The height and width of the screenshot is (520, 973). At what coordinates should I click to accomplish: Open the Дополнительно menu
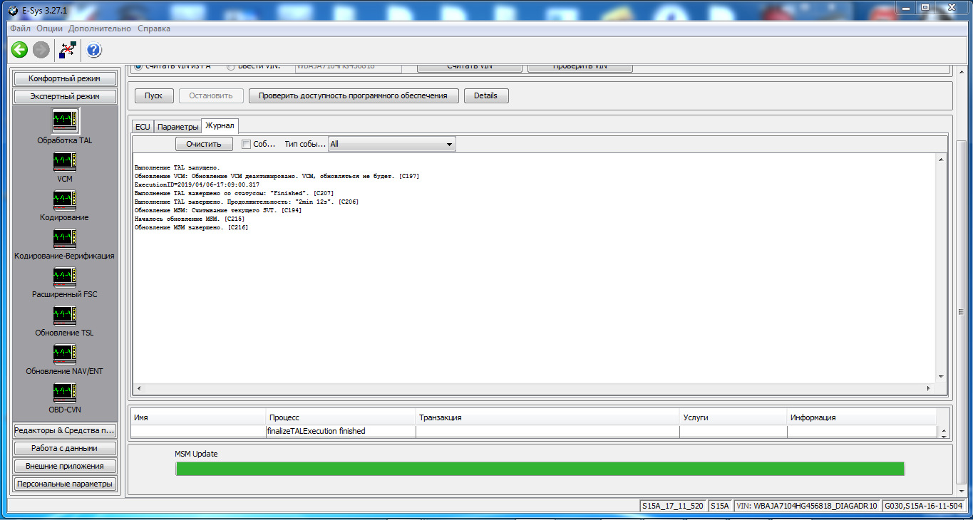coord(98,28)
